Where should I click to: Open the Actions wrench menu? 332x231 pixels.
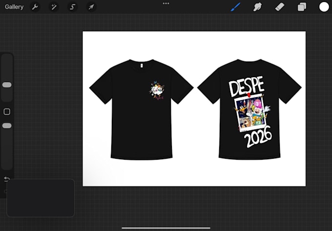click(x=35, y=7)
